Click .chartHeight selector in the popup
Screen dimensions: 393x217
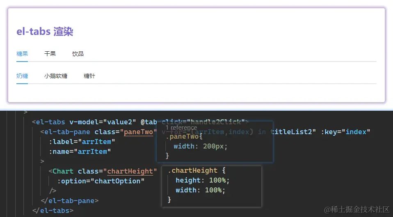point(192,170)
